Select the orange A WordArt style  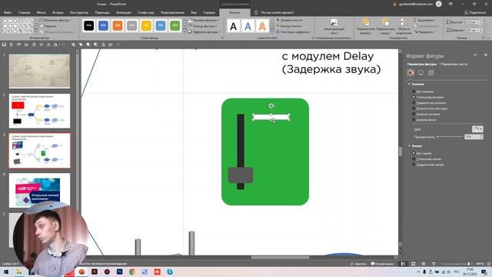(262, 26)
